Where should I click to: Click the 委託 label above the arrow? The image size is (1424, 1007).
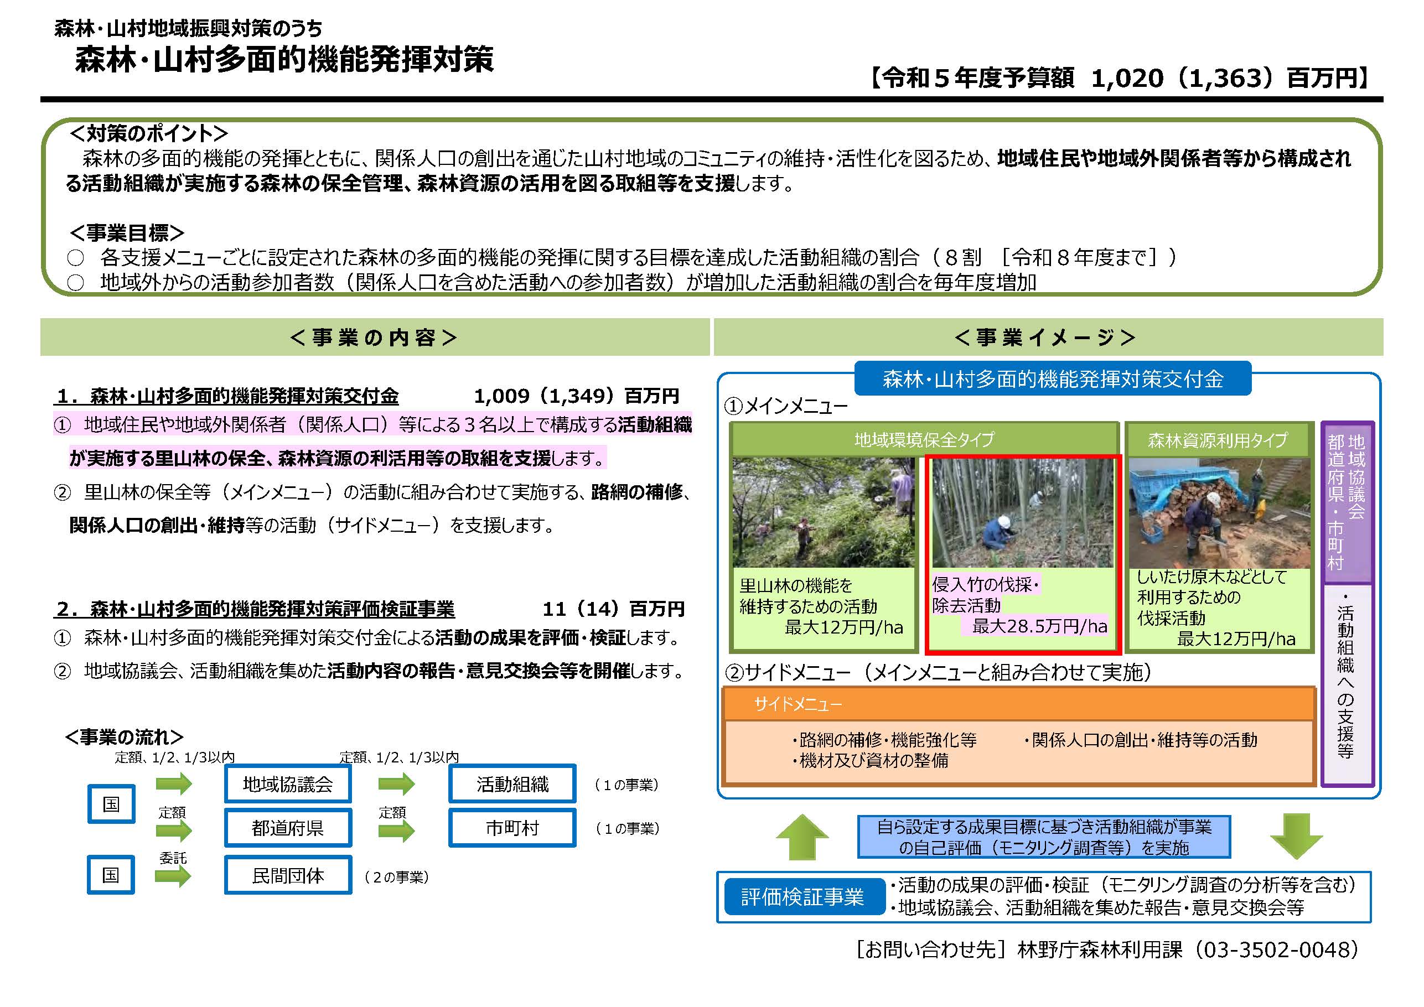click(173, 858)
